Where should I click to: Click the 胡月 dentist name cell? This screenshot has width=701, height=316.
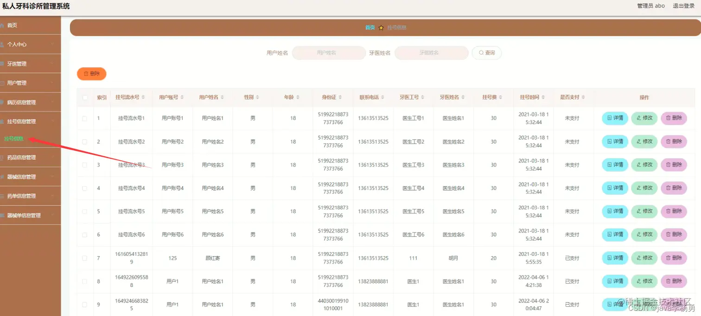click(x=453, y=258)
